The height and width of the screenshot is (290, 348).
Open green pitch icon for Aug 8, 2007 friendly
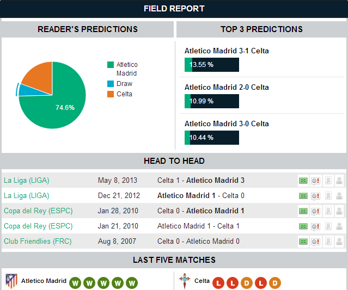(303, 242)
